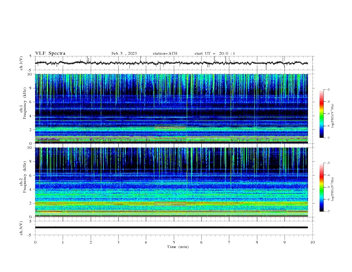Click the "7" tick on the time axis

(x=229, y=242)
